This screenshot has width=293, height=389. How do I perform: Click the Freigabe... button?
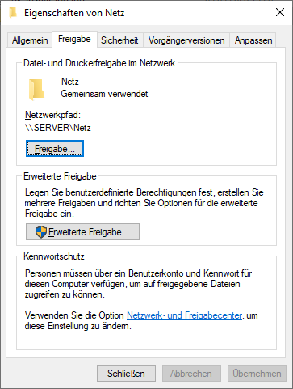(x=55, y=149)
